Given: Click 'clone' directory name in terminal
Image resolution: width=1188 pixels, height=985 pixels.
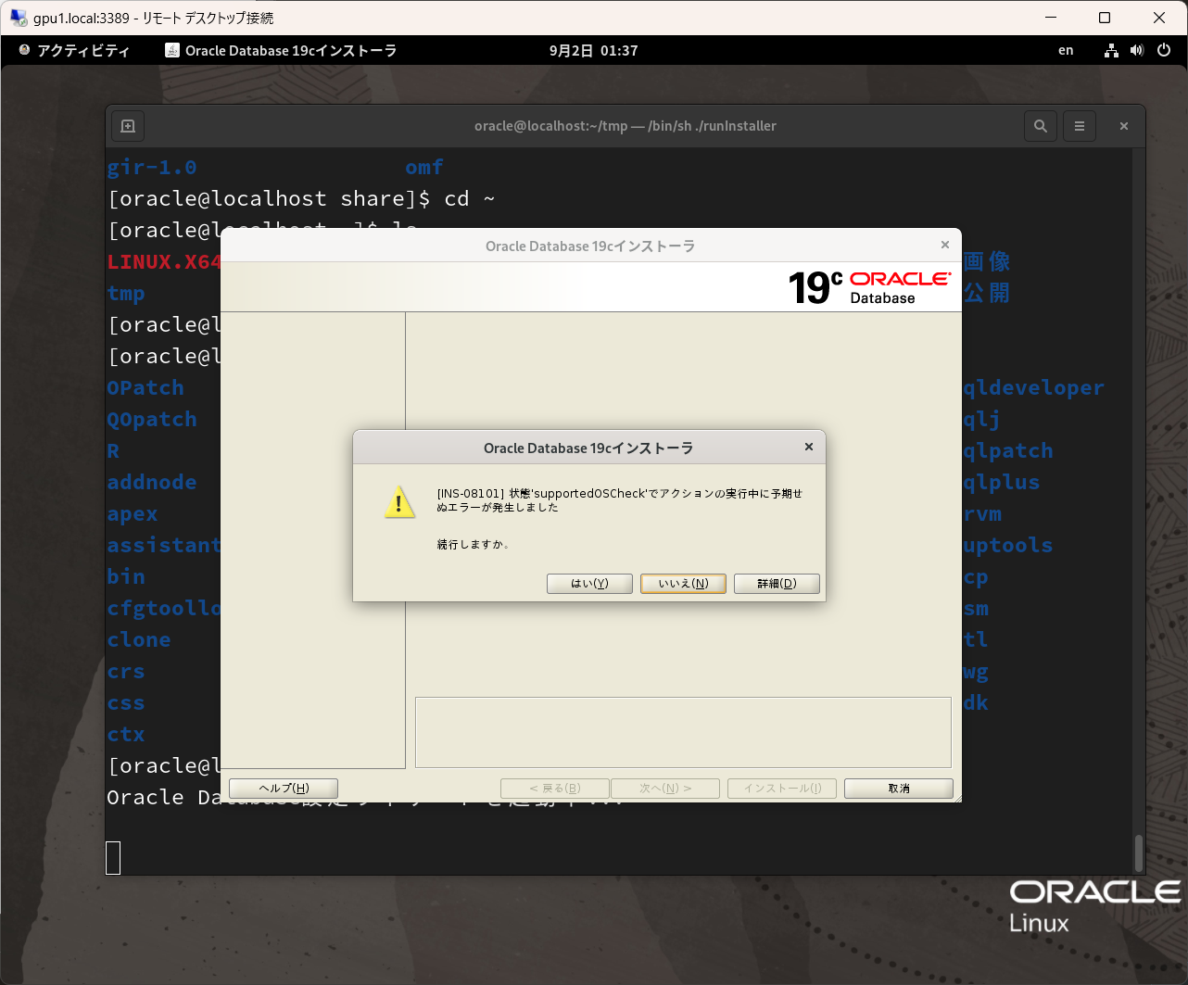Looking at the screenshot, I should tap(139, 639).
